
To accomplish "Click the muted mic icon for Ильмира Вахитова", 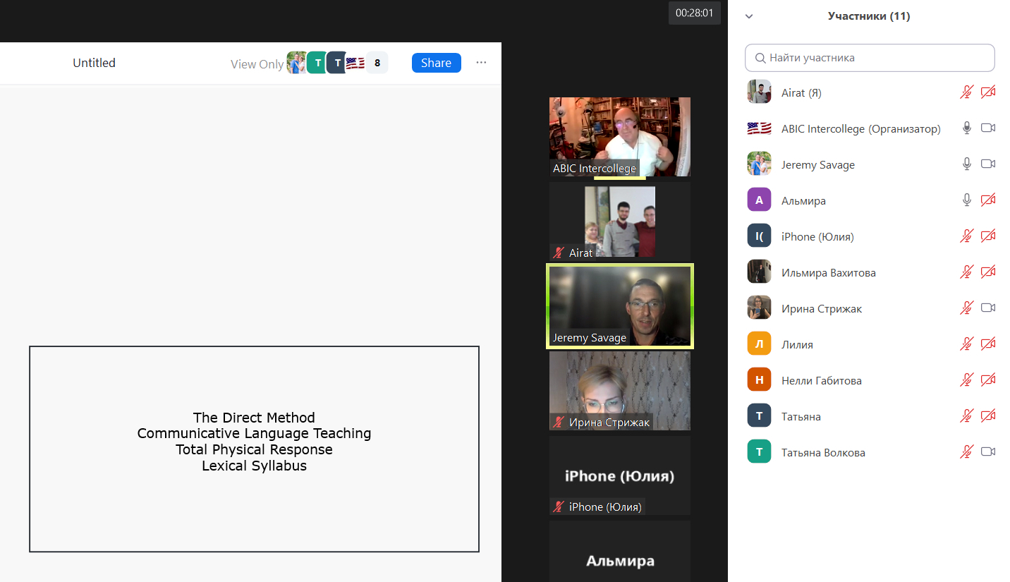I will [x=967, y=272].
